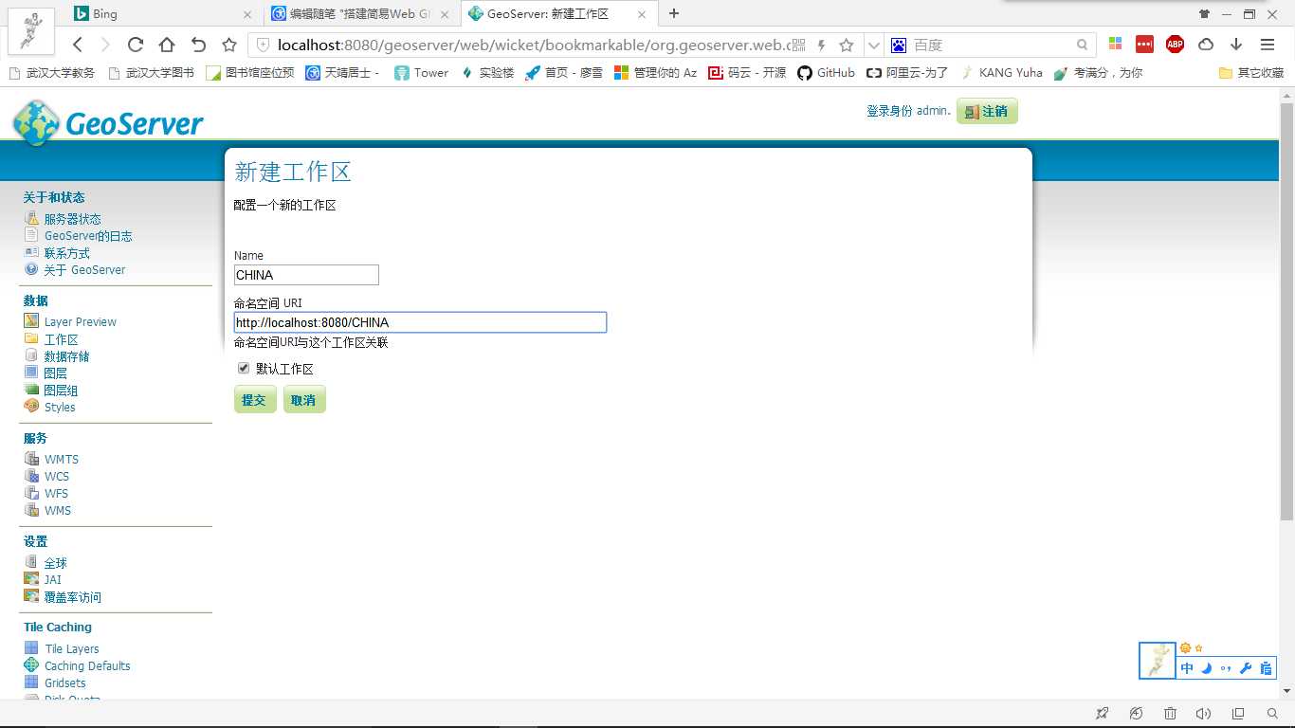Open the browser downloads arrow
This screenshot has height=728, width=1295.
1236,45
